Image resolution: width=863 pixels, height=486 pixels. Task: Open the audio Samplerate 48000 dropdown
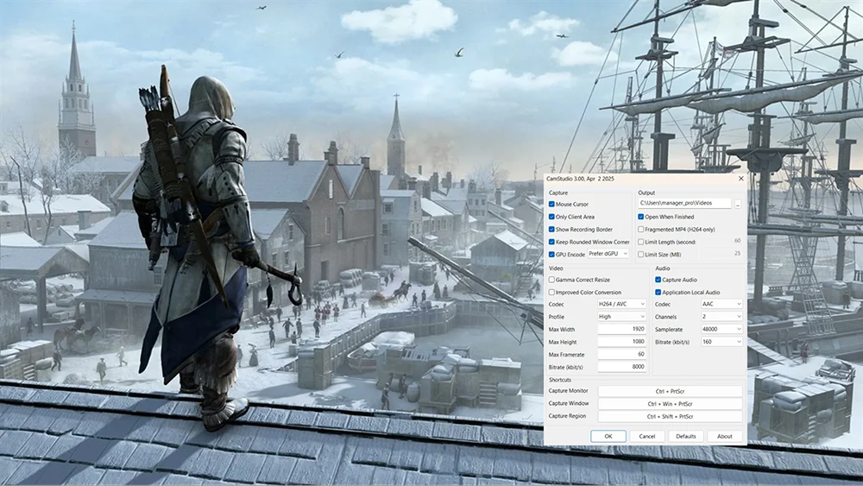tap(721, 329)
